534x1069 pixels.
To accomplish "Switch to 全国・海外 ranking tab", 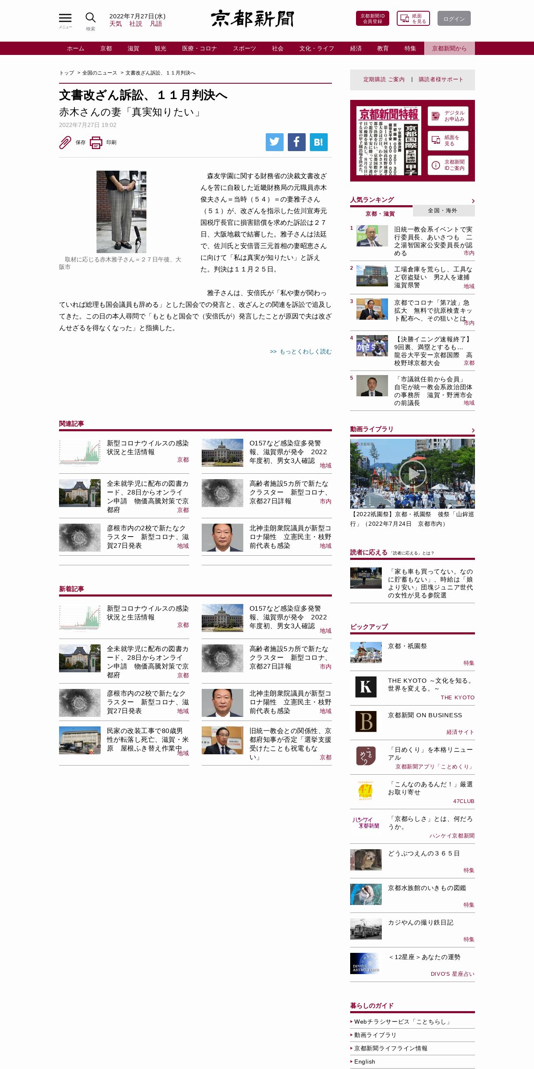I will [444, 211].
